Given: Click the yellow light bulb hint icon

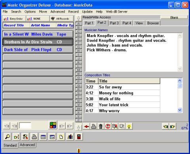Looking at the screenshot, I should (129, 126).
